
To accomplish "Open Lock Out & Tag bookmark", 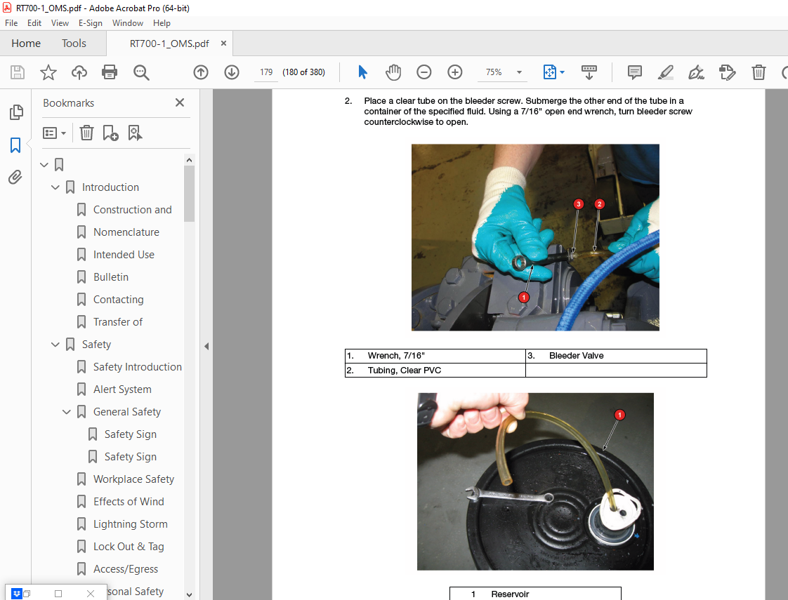I will coord(129,546).
